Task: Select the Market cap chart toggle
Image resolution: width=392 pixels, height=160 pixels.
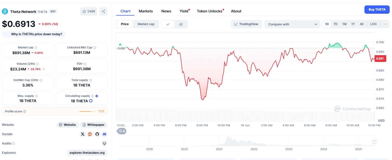Action: 146,24
